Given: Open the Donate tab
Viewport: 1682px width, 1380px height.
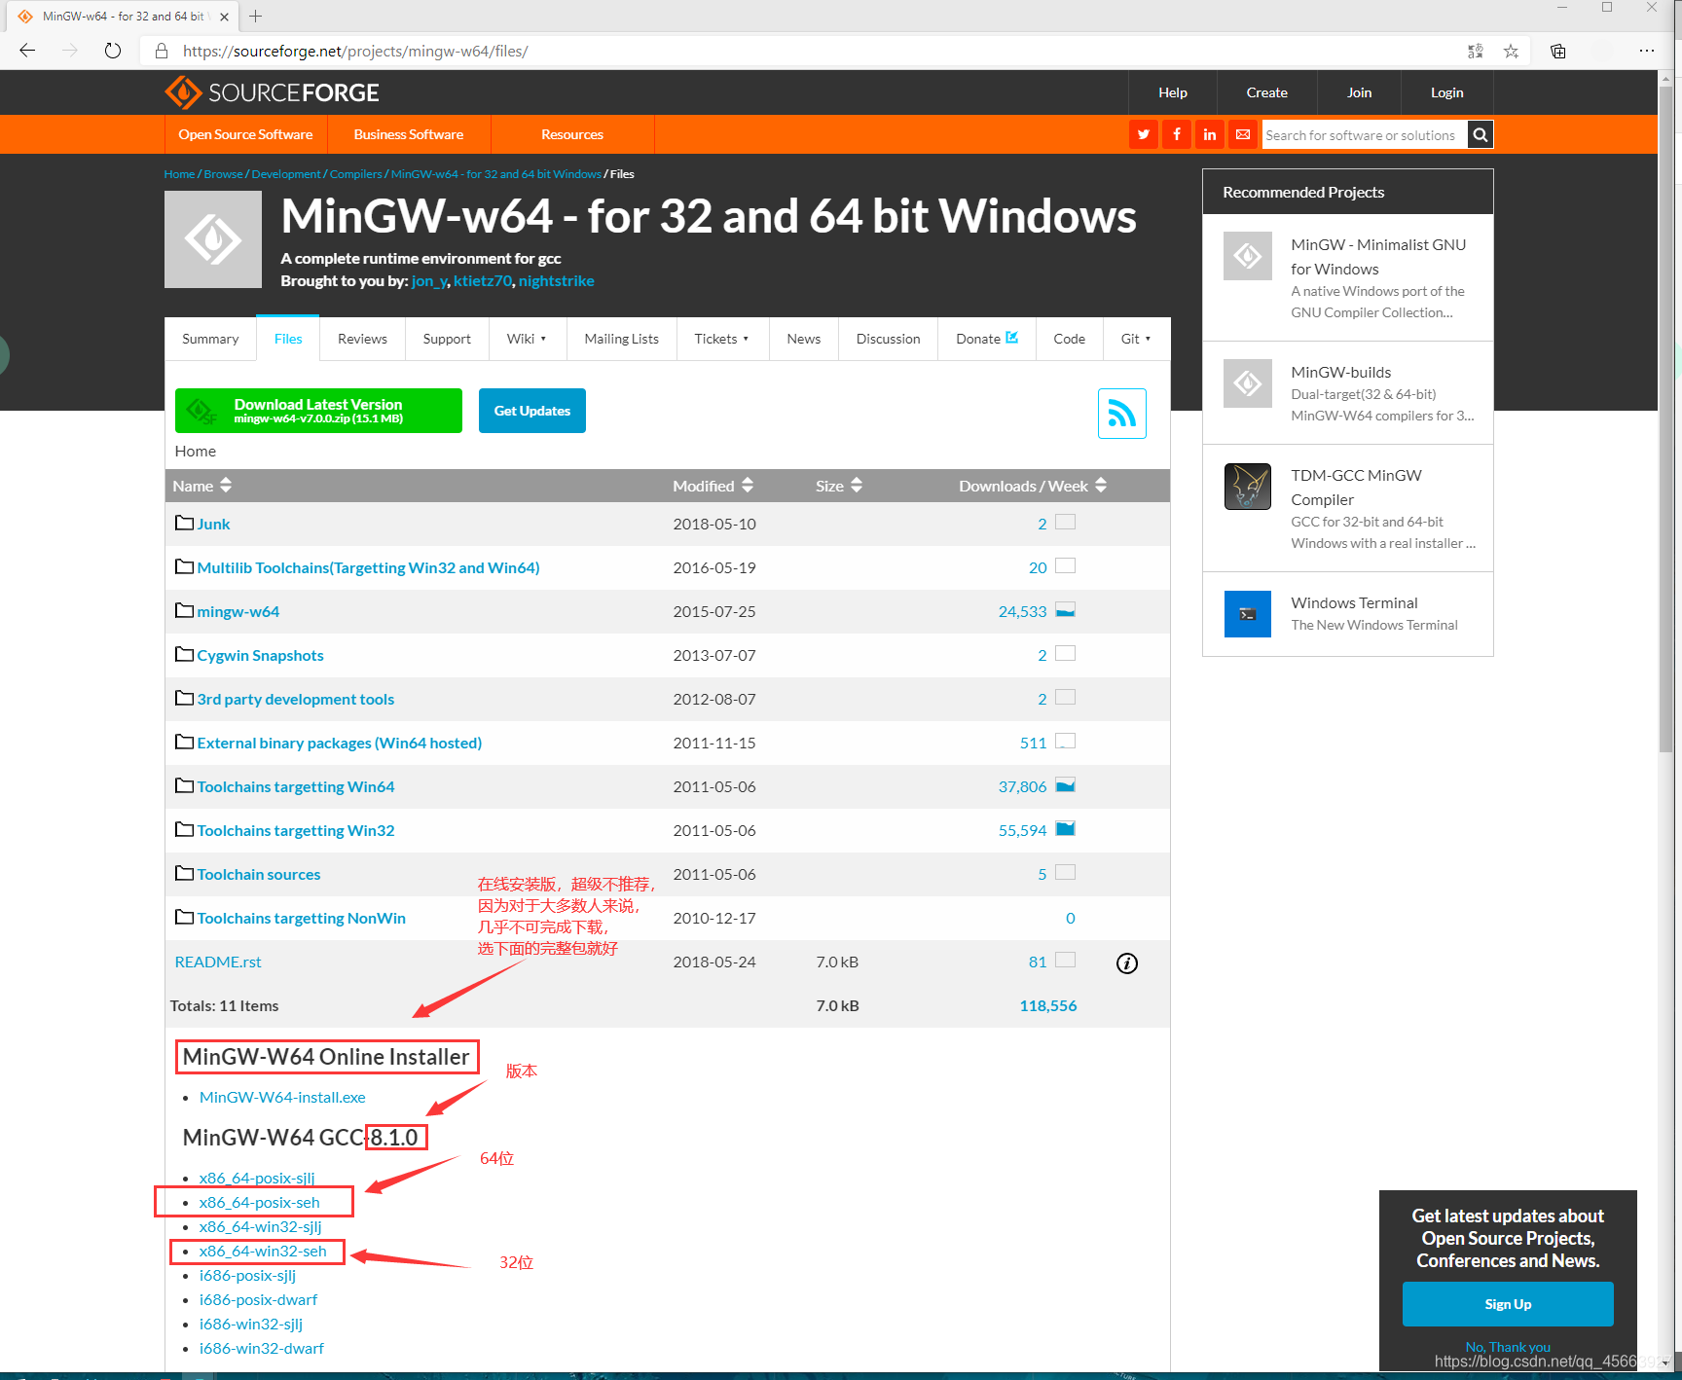Looking at the screenshot, I should click(x=987, y=339).
